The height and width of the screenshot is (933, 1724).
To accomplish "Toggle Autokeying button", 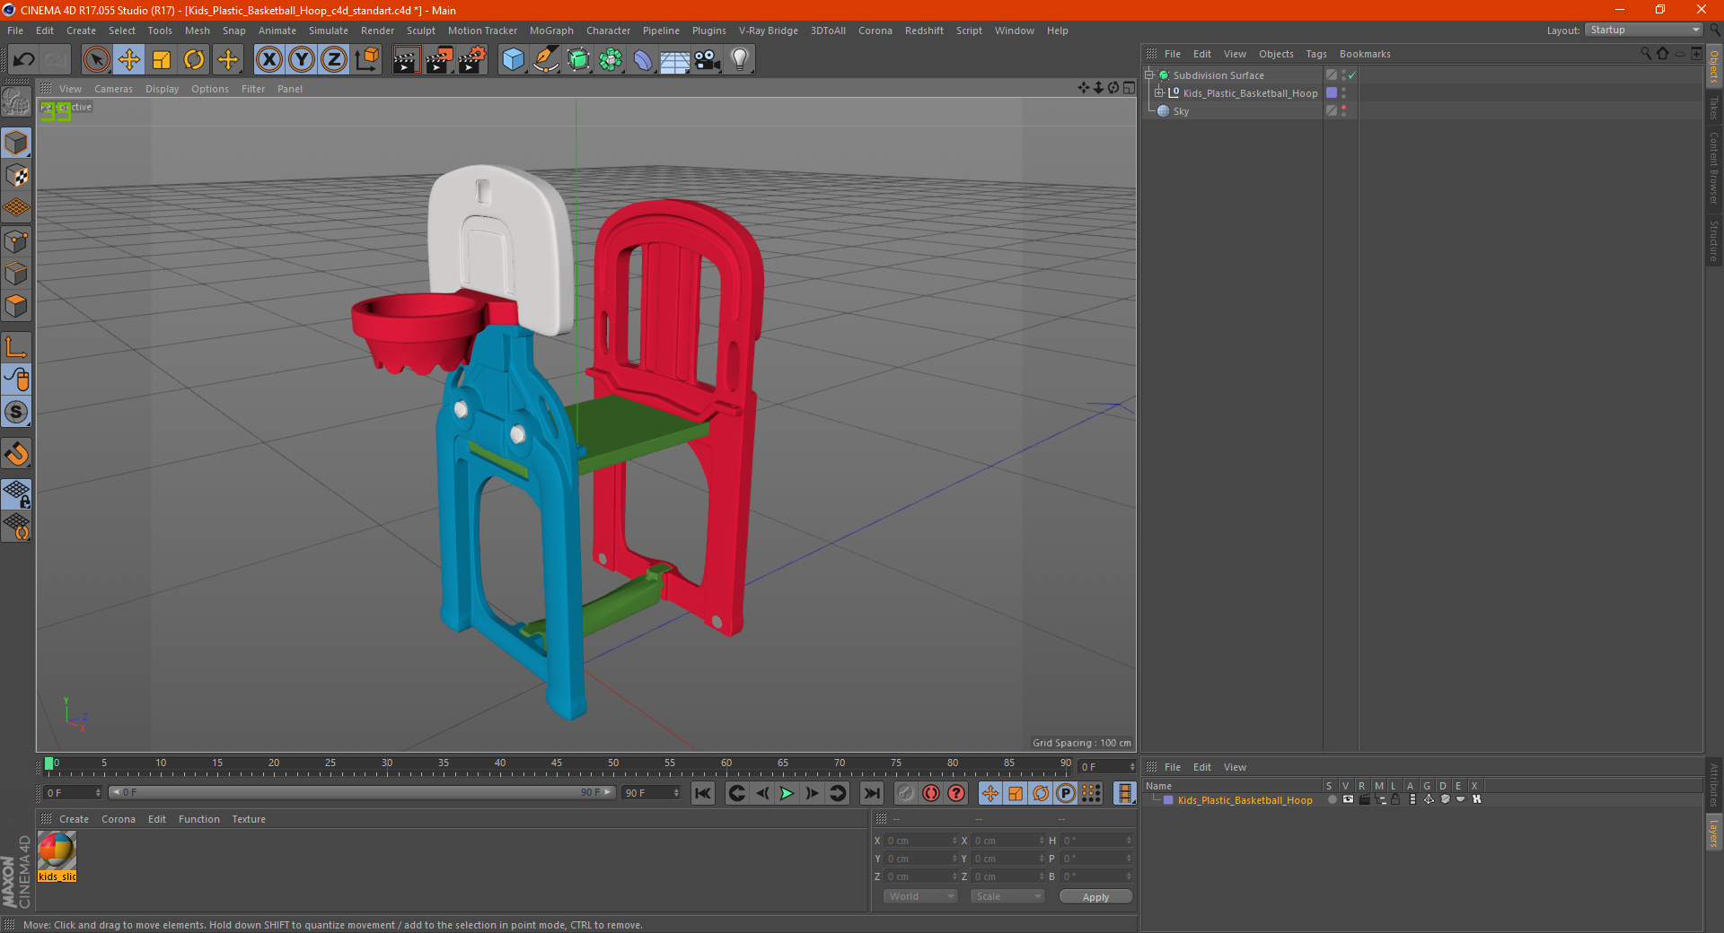I will (x=931, y=793).
